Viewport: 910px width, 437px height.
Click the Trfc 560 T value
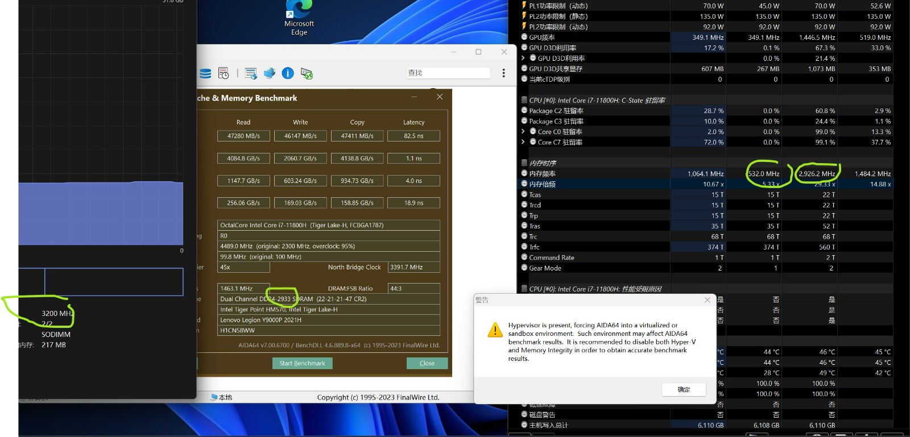(x=827, y=247)
